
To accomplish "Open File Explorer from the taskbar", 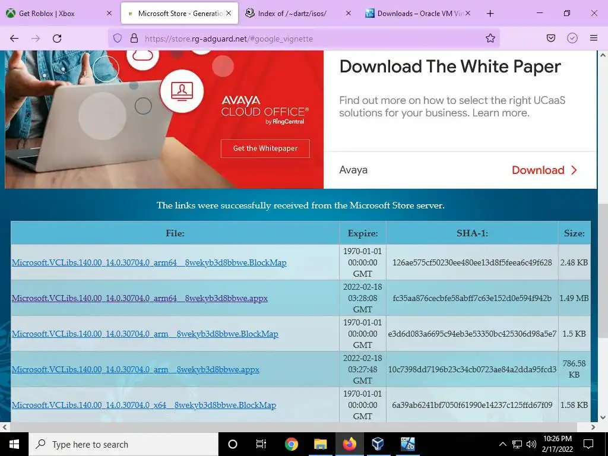I will tap(320, 444).
